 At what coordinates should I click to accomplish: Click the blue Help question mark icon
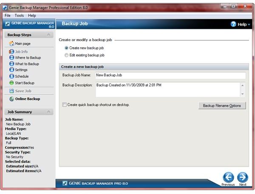click(x=233, y=24)
